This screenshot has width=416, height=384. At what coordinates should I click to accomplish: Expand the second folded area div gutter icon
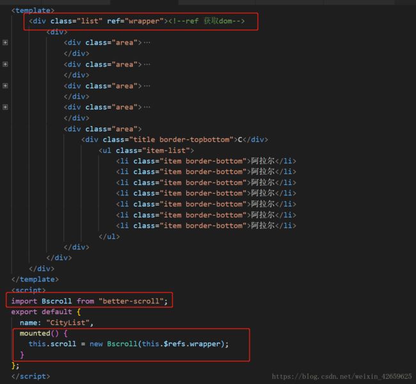(x=5, y=64)
